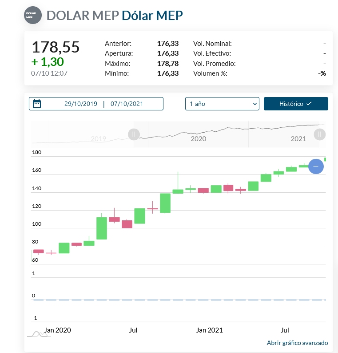This screenshot has width=338, height=353.
Task: Click the blue minus circle on chart
Action: [x=316, y=166]
